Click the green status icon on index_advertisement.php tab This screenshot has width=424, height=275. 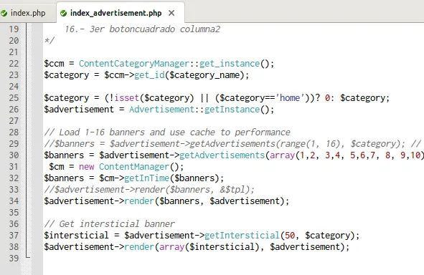63,13
